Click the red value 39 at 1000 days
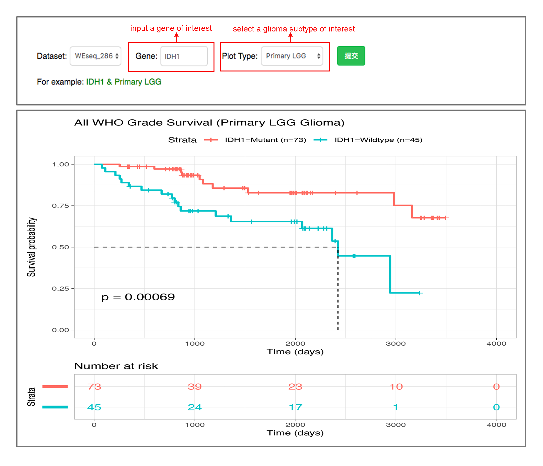This screenshot has width=543, height=466. [x=195, y=387]
